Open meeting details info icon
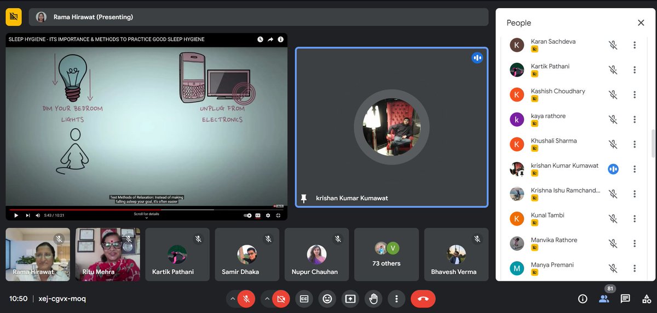 [583, 299]
